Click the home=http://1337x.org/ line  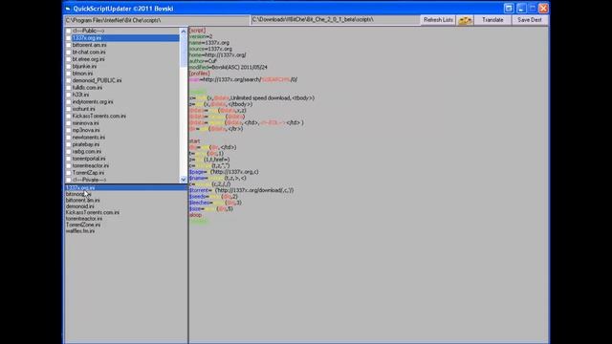coord(217,55)
